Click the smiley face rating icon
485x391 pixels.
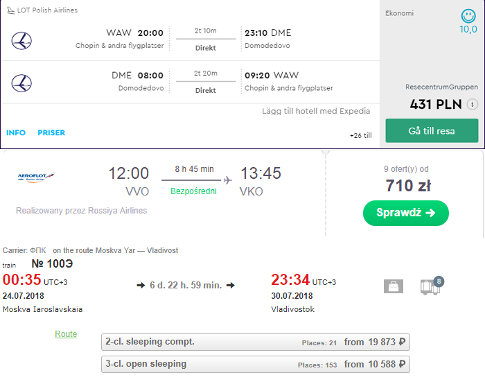coord(468,16)
